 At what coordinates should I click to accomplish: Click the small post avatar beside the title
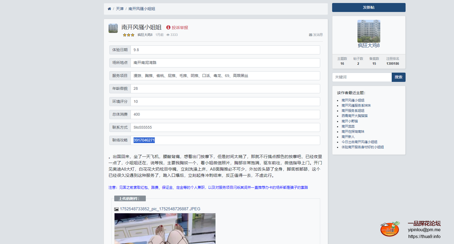tap(113, 28)
